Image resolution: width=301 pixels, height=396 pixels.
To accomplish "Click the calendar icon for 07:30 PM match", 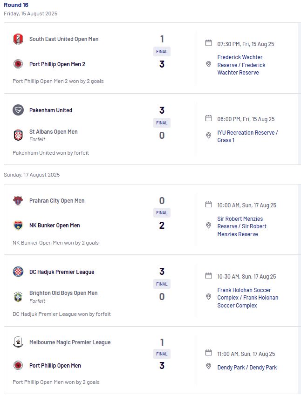I will (209, 43).
